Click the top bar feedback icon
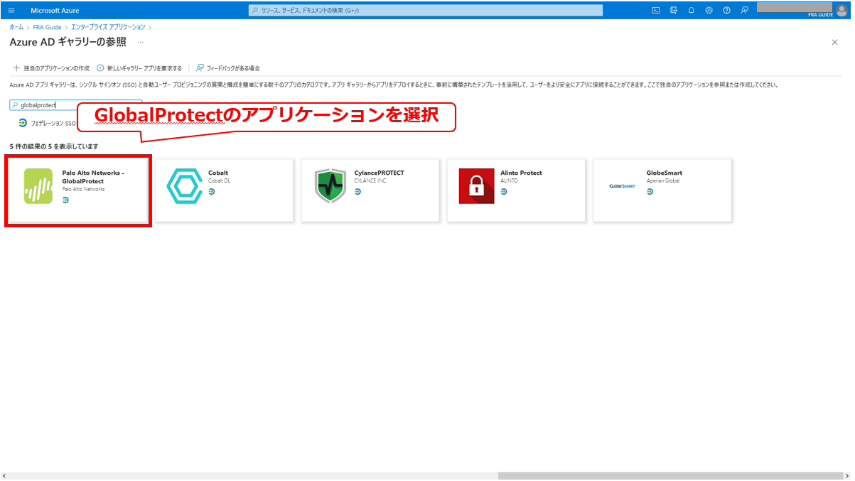The image size is (855, 481). (x=744, y=10)
